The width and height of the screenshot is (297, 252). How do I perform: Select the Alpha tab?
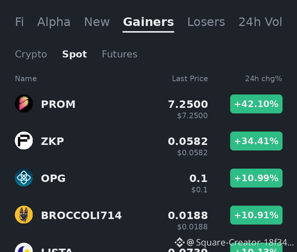[54, 22]
